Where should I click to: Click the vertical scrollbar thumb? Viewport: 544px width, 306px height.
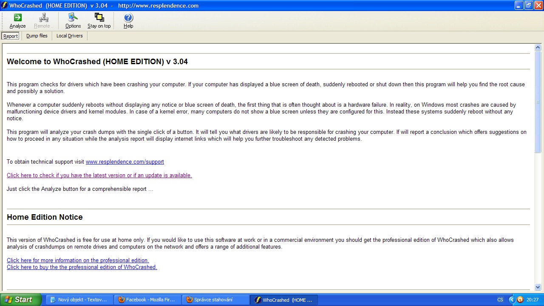[538, 102]
